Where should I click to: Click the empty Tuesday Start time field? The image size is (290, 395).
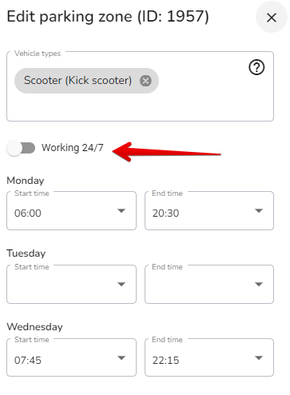point(71,284)
